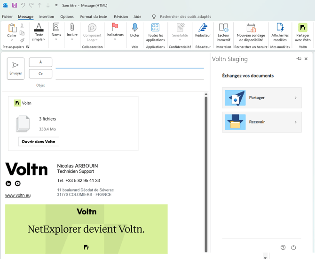315x259 pixels.
Task: Open Partager in Voltn pane
Action: click(x=262, y=98)
